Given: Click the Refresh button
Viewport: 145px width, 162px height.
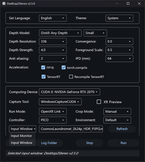Looking at the screenshot, I should coord(122,129).
